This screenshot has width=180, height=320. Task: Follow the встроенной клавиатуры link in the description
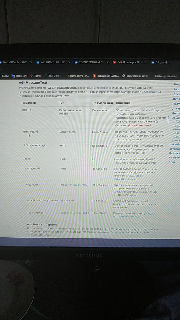click(x=127, y=216)
